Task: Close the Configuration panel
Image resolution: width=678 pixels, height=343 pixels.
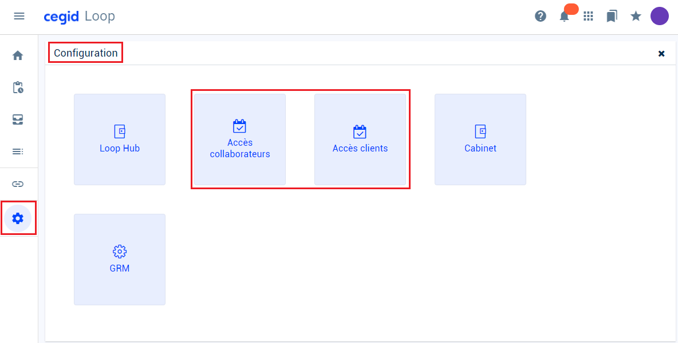Action: pyautogui.click(x=661, y=54)
